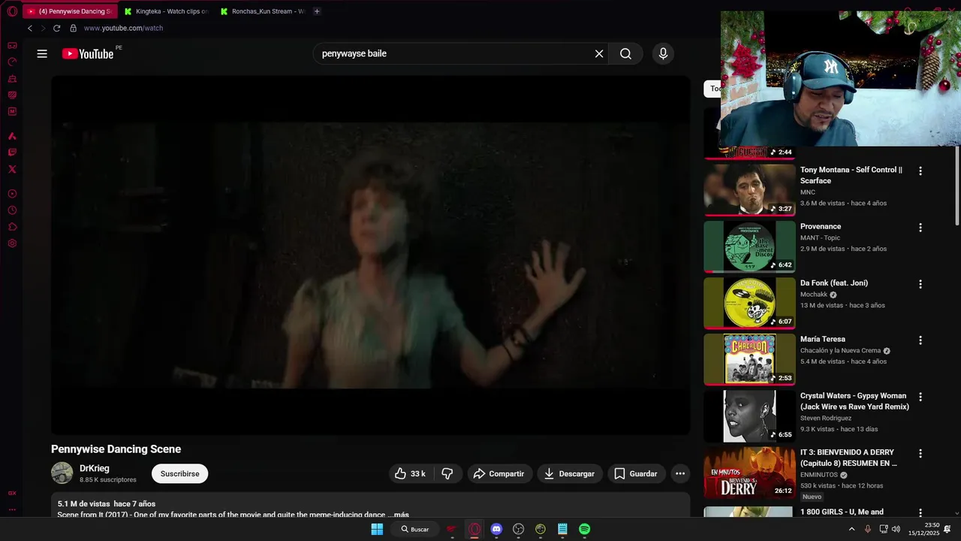Open the X (Twitter) sidebar panel
The height and width of the screenshot is (541, 961).
click(x=12, y=169)
